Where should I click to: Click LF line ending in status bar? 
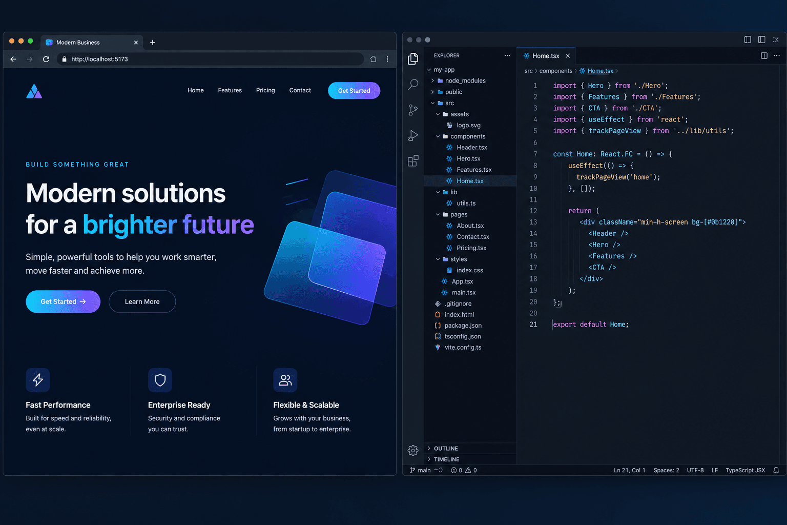pos(714,470)
